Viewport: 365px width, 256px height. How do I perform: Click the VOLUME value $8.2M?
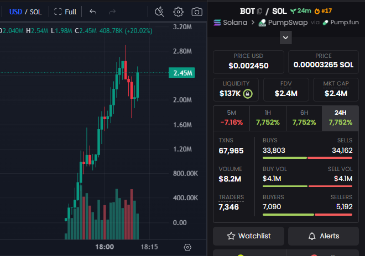(230, 179)
